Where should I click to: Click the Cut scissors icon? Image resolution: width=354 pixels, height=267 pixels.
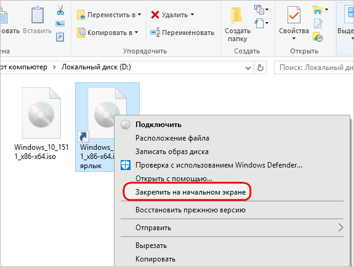pos(60,10)
